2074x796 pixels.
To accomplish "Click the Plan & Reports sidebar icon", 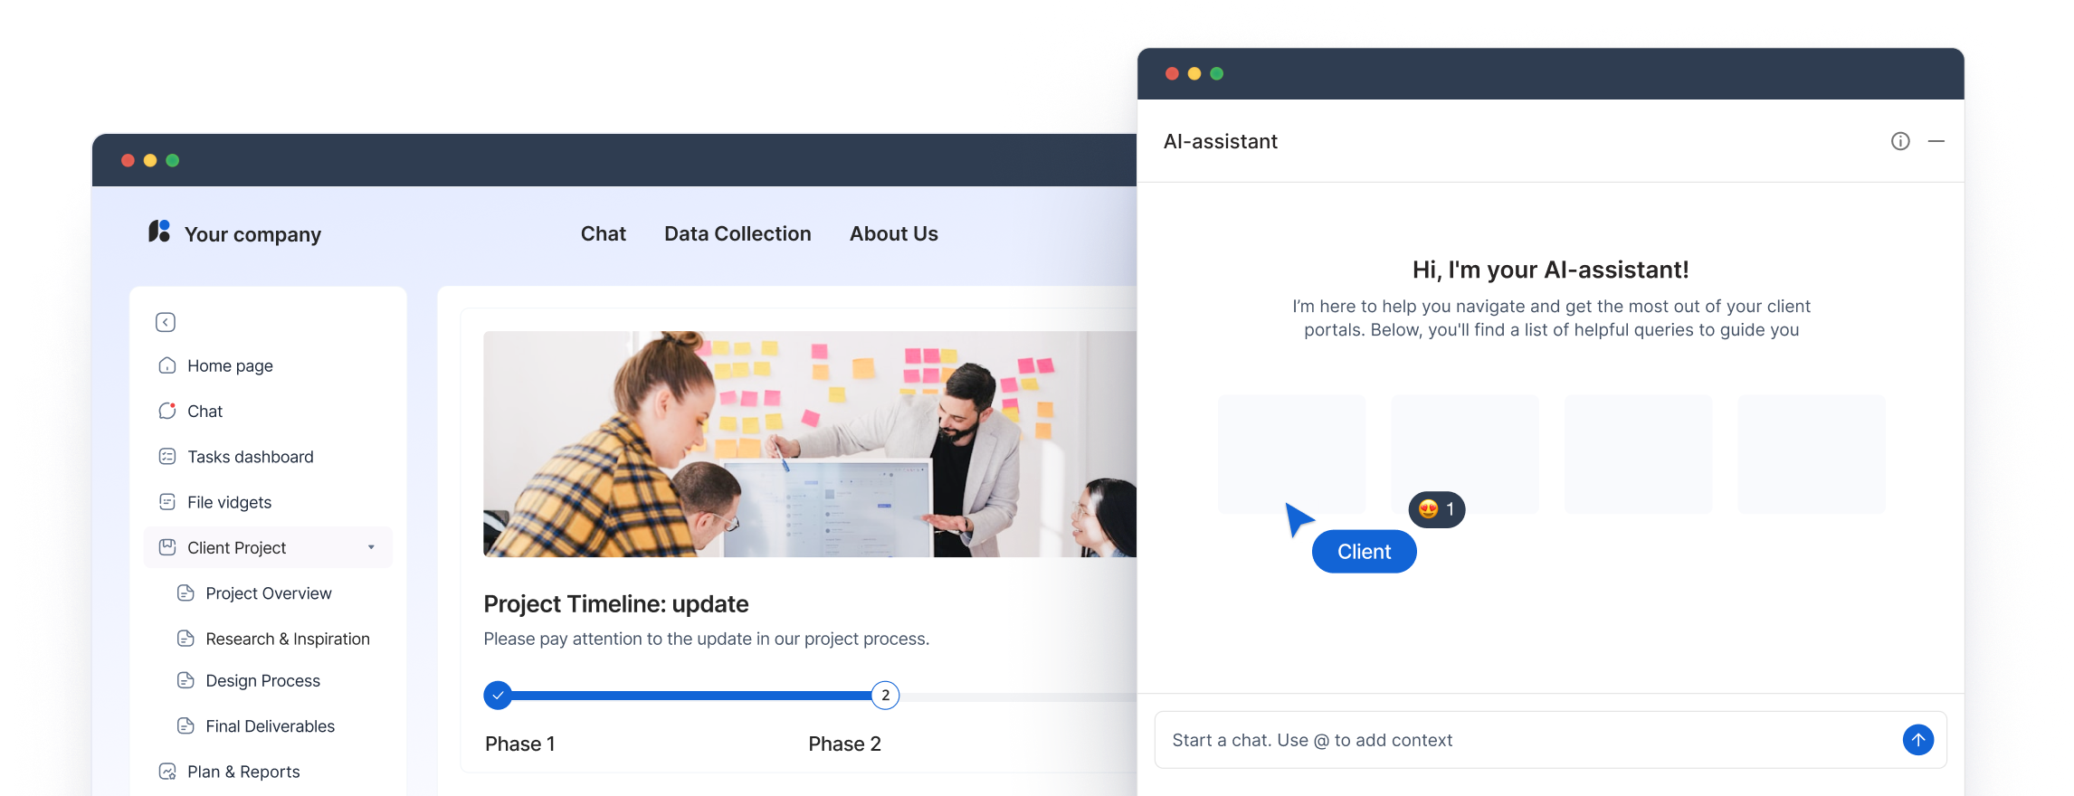I will pyautogui.click(x=167, y=772).
